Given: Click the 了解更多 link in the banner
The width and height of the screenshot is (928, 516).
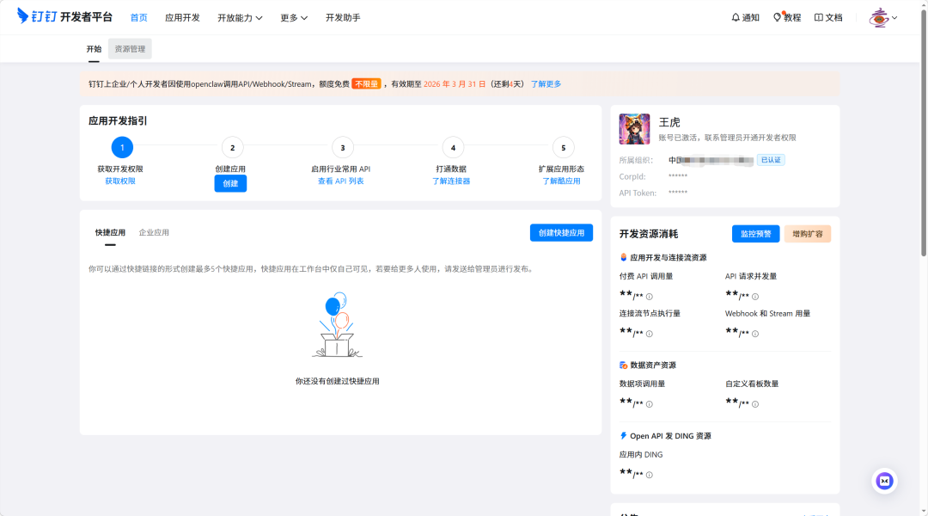Looking at the screenshot, I should [x=545, y=83].
